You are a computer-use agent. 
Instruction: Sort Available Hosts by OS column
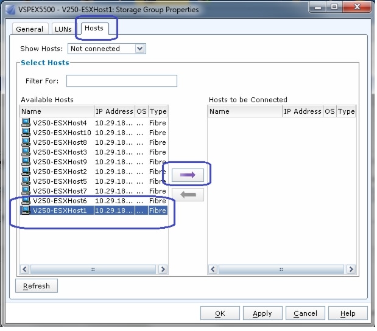point(142,111)
